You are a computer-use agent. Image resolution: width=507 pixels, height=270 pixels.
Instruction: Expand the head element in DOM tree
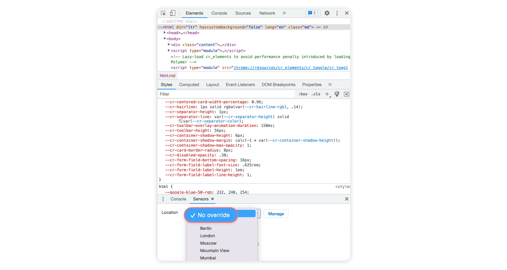tap(165, 33)
